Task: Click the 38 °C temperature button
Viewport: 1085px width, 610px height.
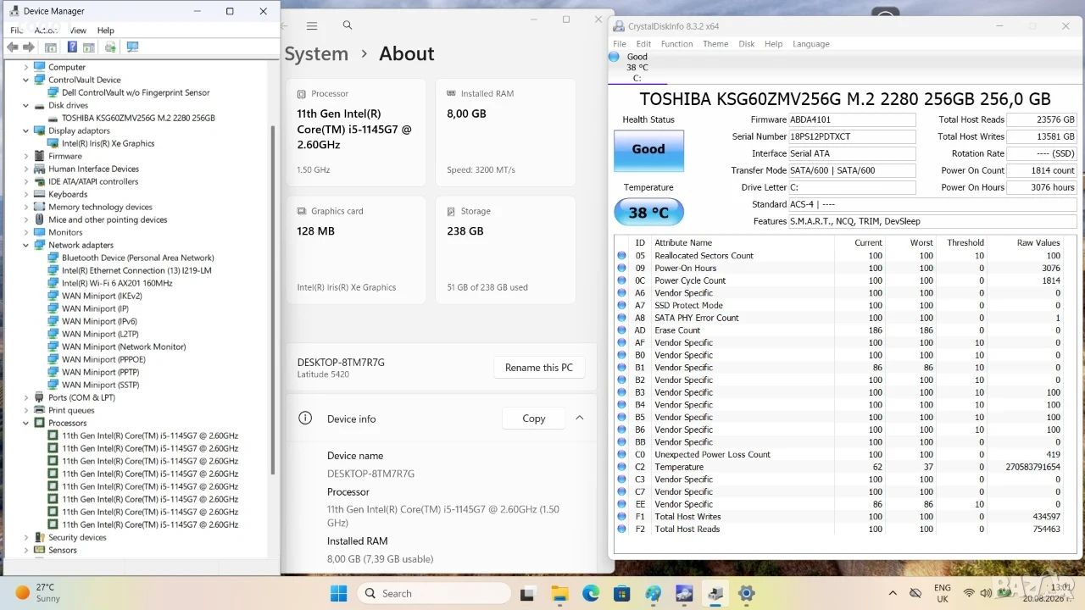Action: pos(648,213)
